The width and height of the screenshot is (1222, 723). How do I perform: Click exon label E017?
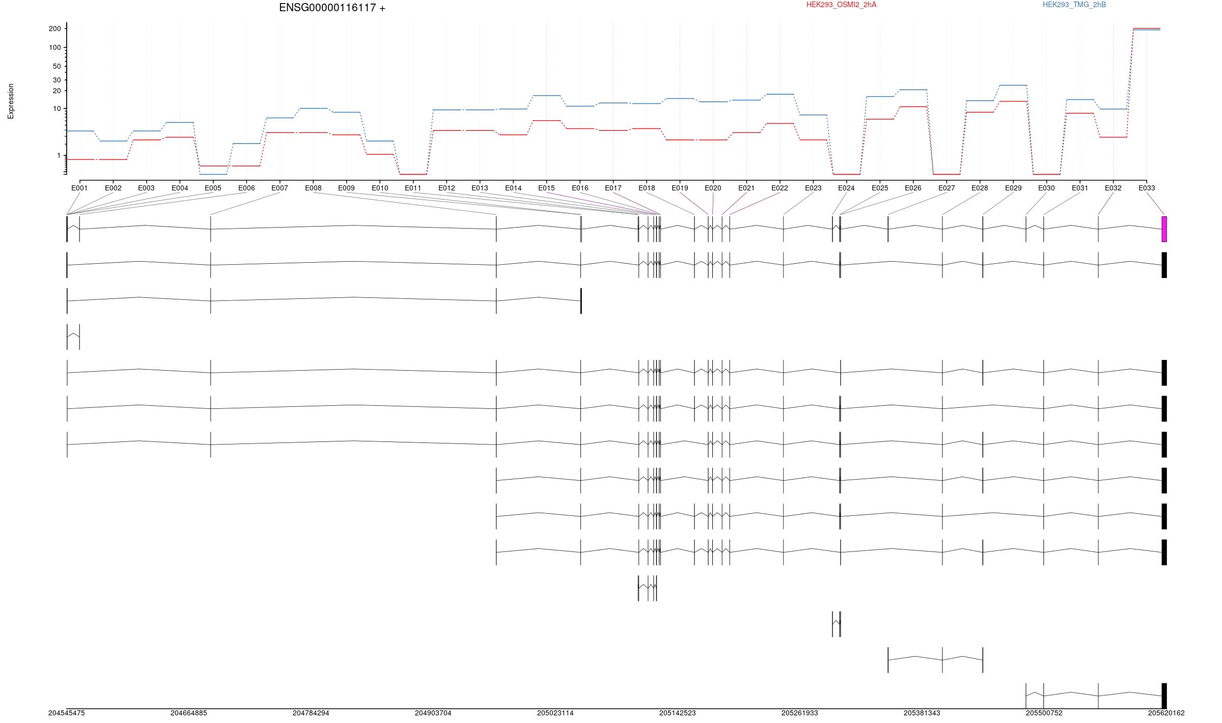coord(613,188)
